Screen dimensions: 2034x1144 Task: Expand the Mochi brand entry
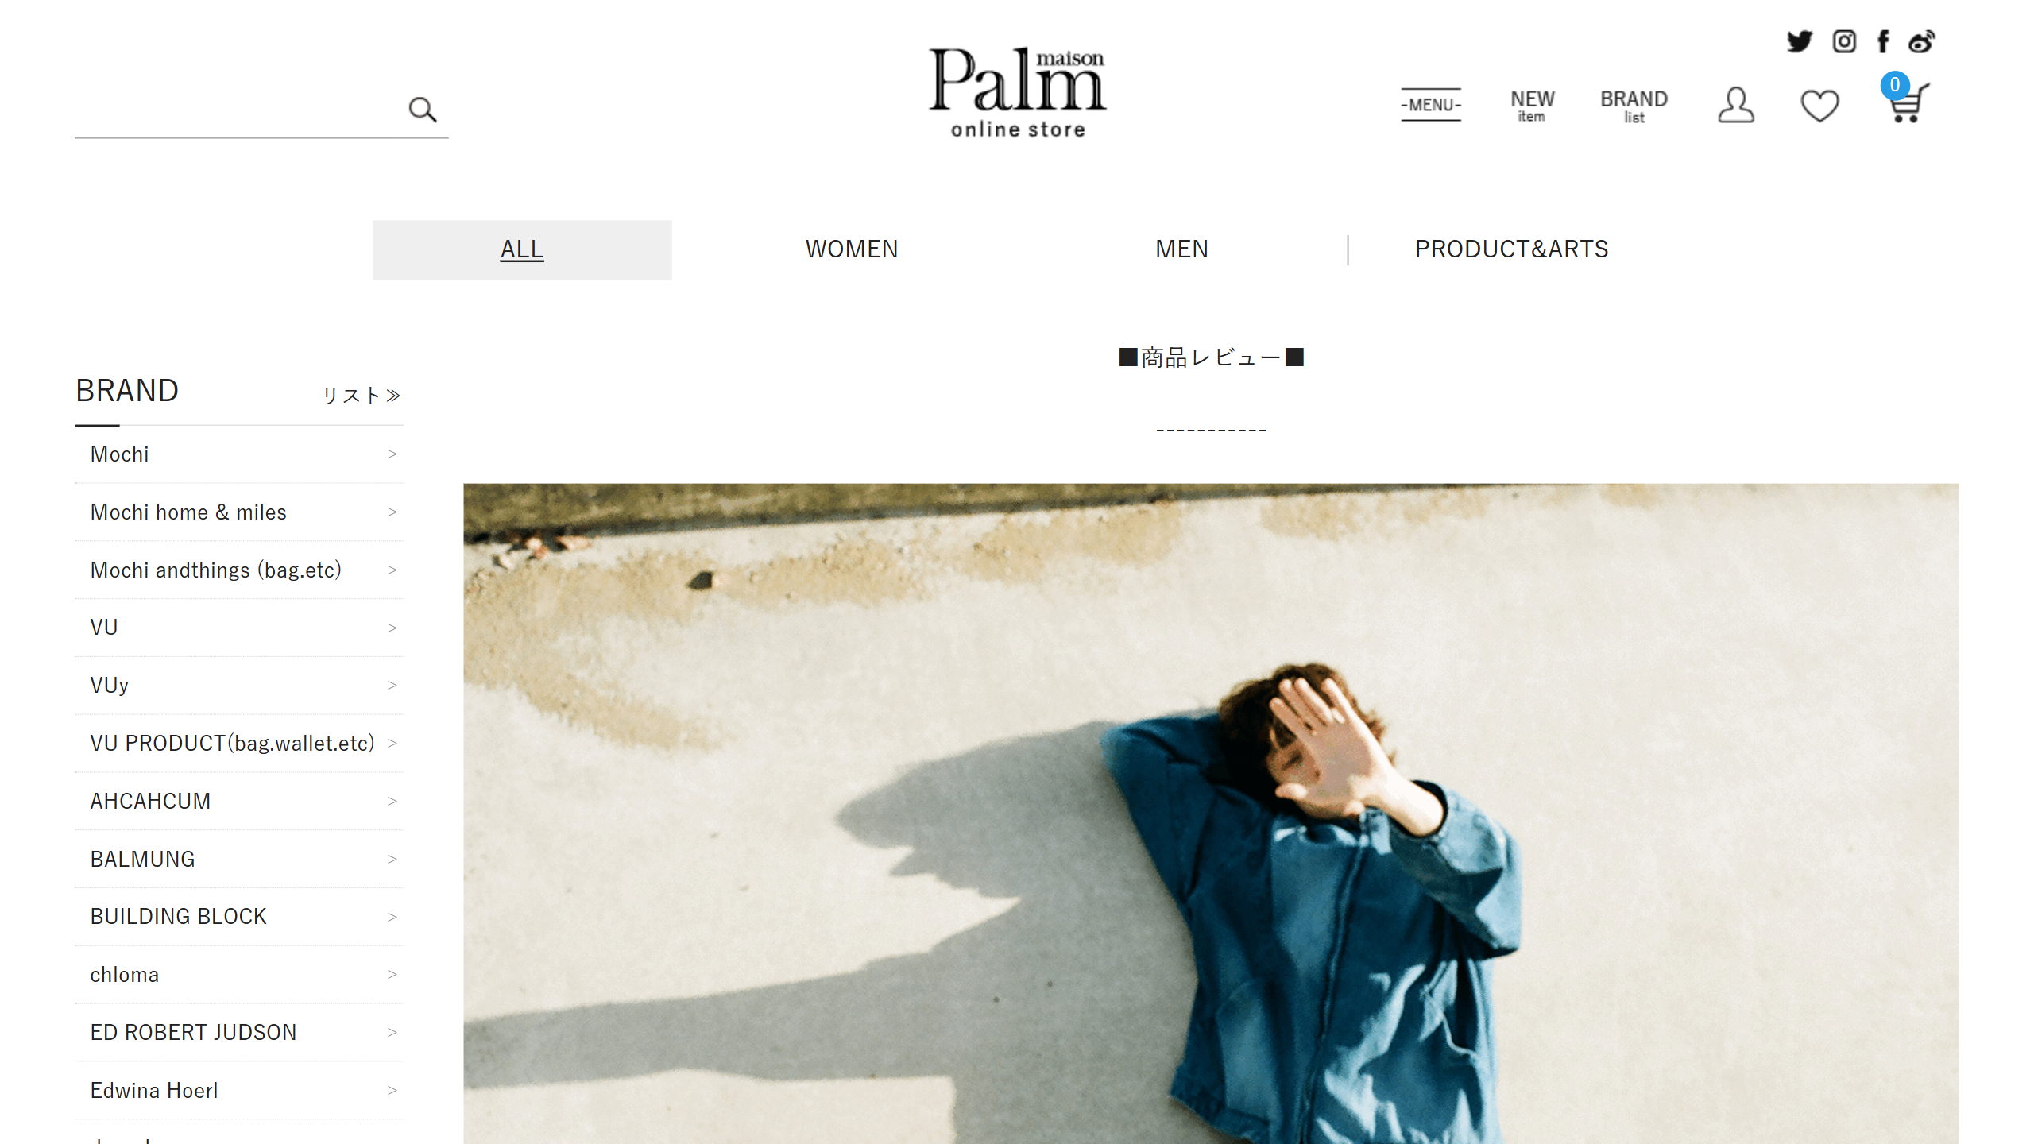click(239, 454)
